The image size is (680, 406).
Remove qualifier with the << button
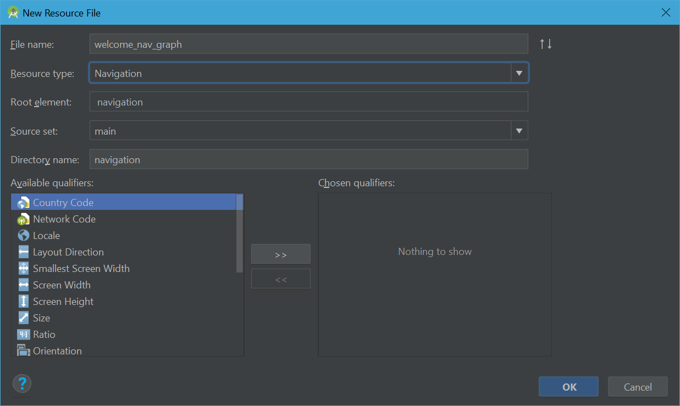(x=281, y=279)
